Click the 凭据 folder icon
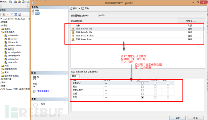 click(2, 66)
